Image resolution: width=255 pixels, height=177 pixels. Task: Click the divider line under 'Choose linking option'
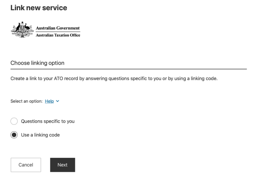129,69
